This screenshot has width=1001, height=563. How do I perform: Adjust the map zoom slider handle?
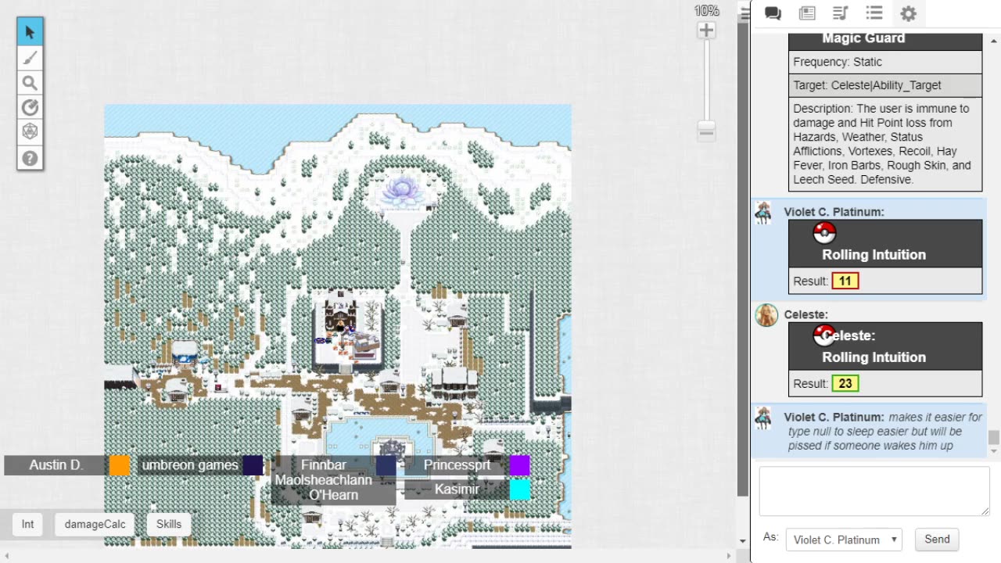coord(706,131)
